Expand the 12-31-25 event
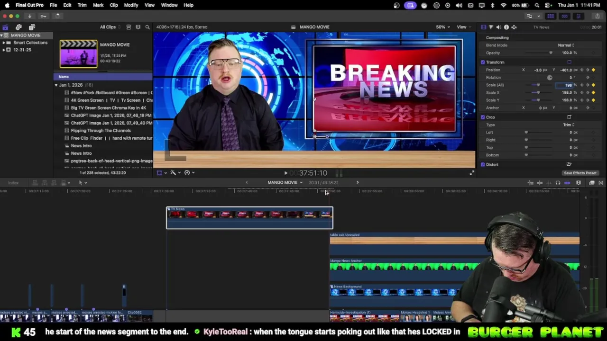Screen dimensions: 607x341 [4, 50]
